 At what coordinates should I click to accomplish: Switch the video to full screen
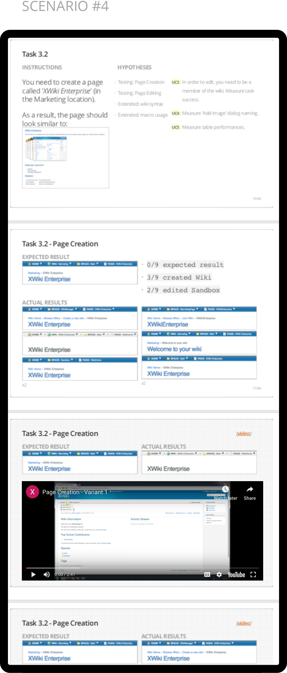coord(253,575)
